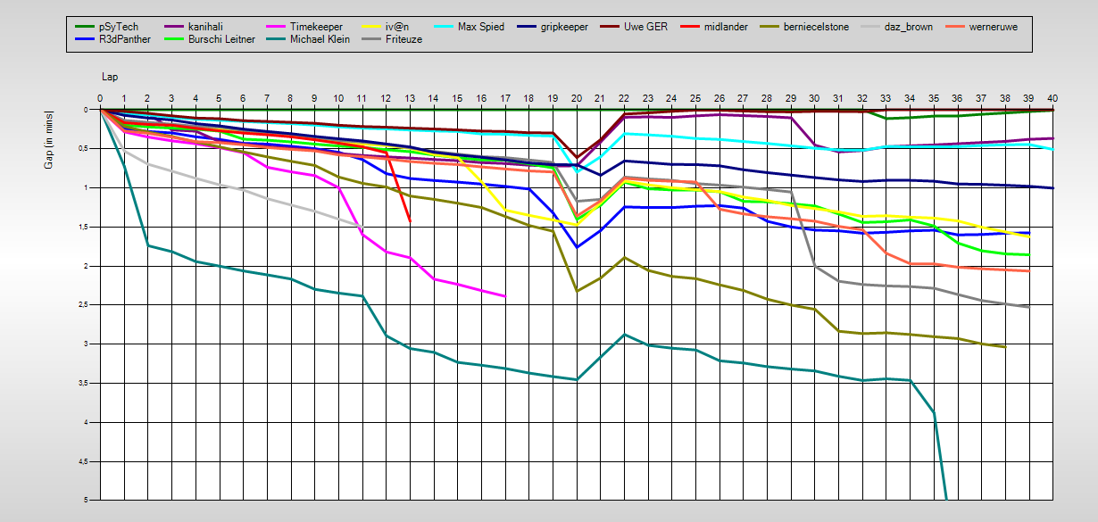Click lap number 3 on the lap axis

tap(171, 99)
